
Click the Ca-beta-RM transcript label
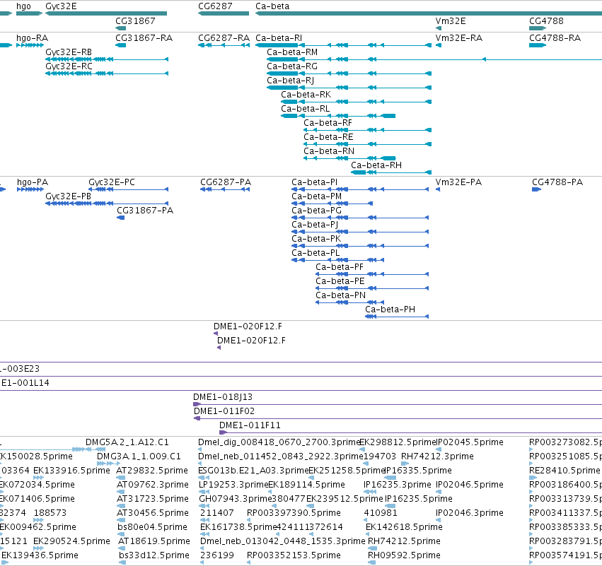[x=292, y=52]
